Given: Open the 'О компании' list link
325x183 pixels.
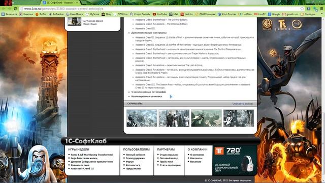Looking at the screenshot, I should point(197,155).
